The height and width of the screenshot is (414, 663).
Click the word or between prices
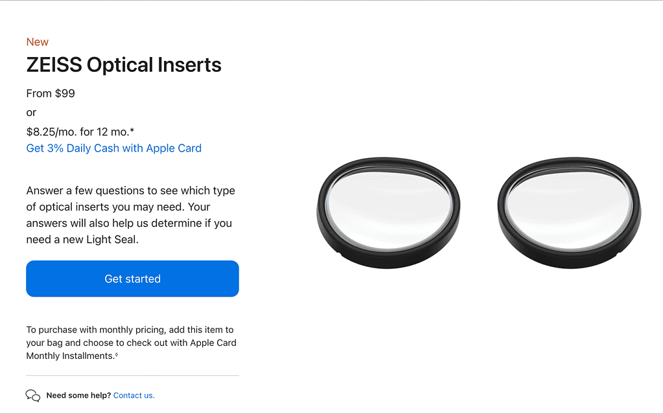coord(31,113)
